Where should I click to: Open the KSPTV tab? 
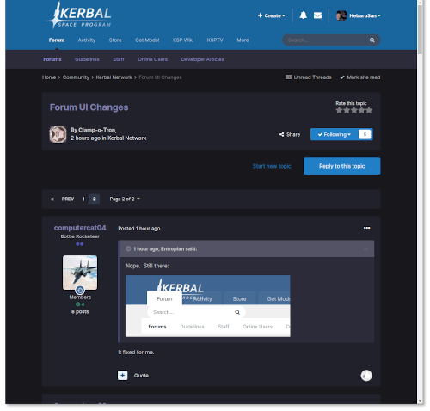coord(215,40)
